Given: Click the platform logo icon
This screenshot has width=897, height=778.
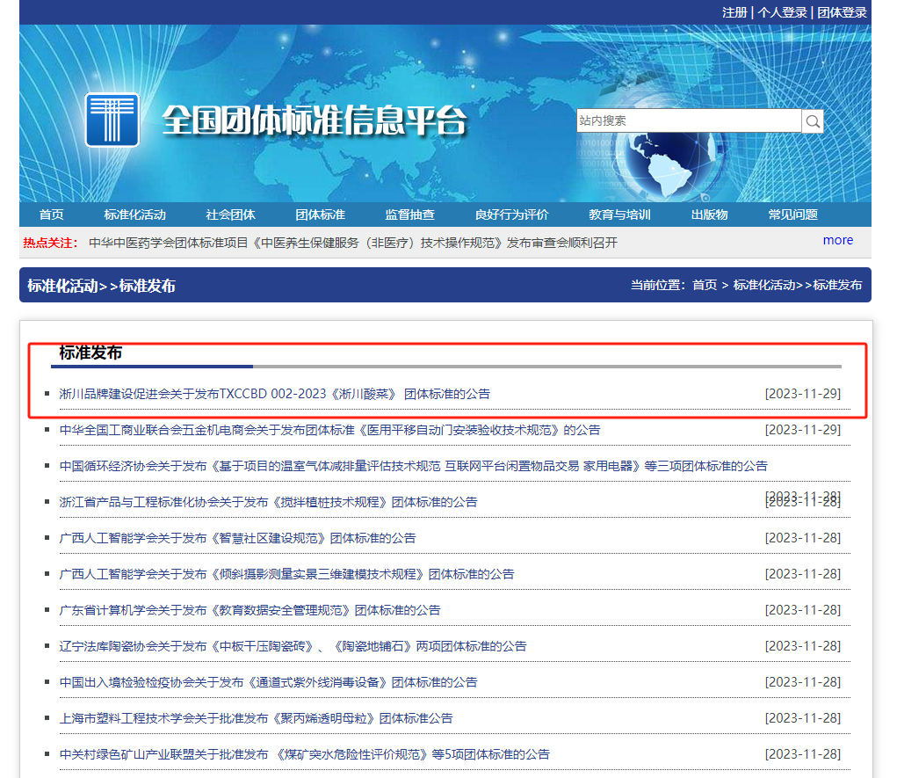Looking at the screenshot, I should [112, 120].
